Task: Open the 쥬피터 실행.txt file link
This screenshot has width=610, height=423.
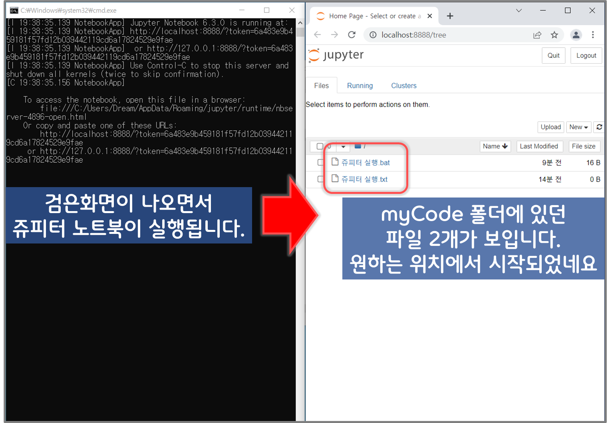Action: [364, 180]
